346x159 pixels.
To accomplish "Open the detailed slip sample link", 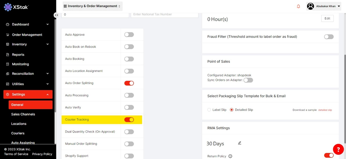I will point(325,110).
